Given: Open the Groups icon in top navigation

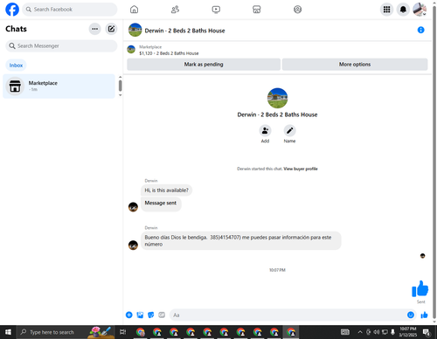Looking at the screenshot, I should click(x=297, y=10).
